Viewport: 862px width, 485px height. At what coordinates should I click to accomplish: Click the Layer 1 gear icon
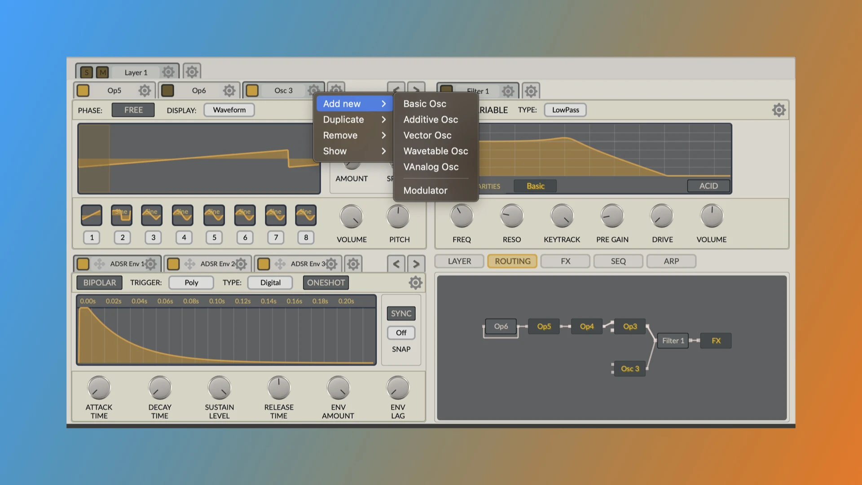(x=168, y=72)
